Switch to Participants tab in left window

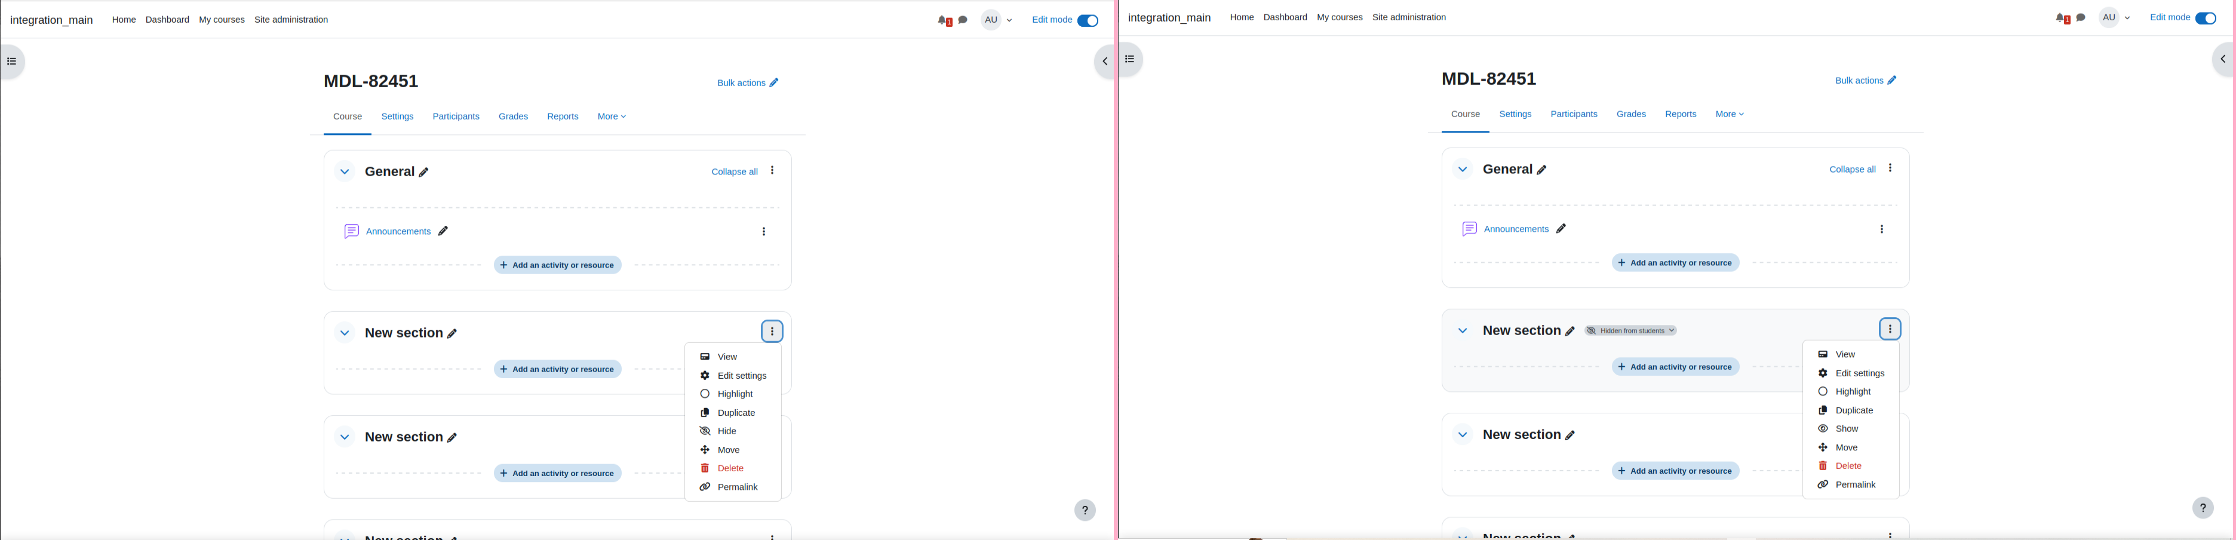(456, 117)
